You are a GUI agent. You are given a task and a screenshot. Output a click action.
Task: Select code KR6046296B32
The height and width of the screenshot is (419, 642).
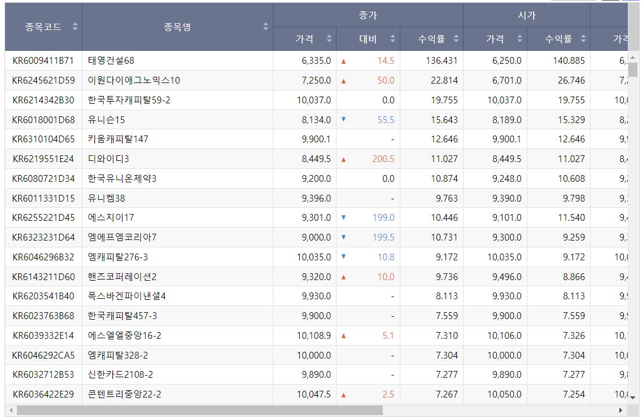(x=43, y=257)
